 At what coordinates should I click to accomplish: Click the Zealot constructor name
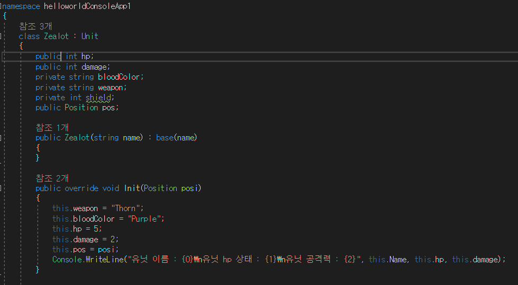pos(77,138)
